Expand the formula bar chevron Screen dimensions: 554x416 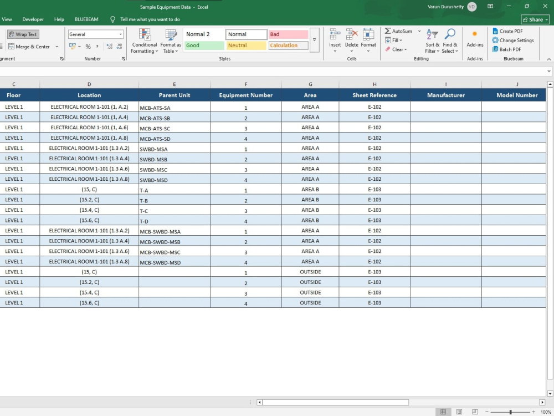coord(548,71)
